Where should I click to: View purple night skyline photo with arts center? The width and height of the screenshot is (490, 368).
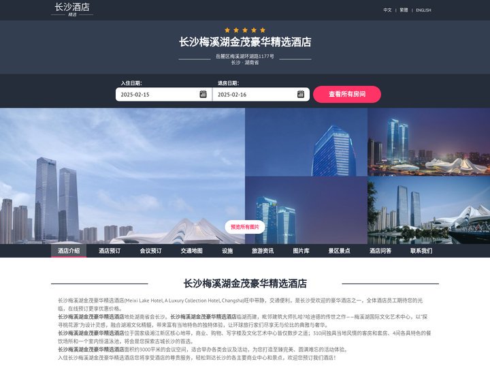429,142
